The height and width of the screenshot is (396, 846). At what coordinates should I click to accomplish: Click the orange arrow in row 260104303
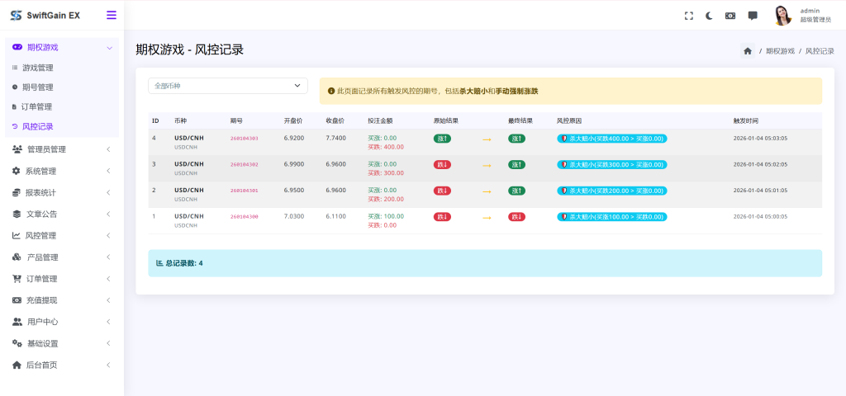tap(487, 139)
